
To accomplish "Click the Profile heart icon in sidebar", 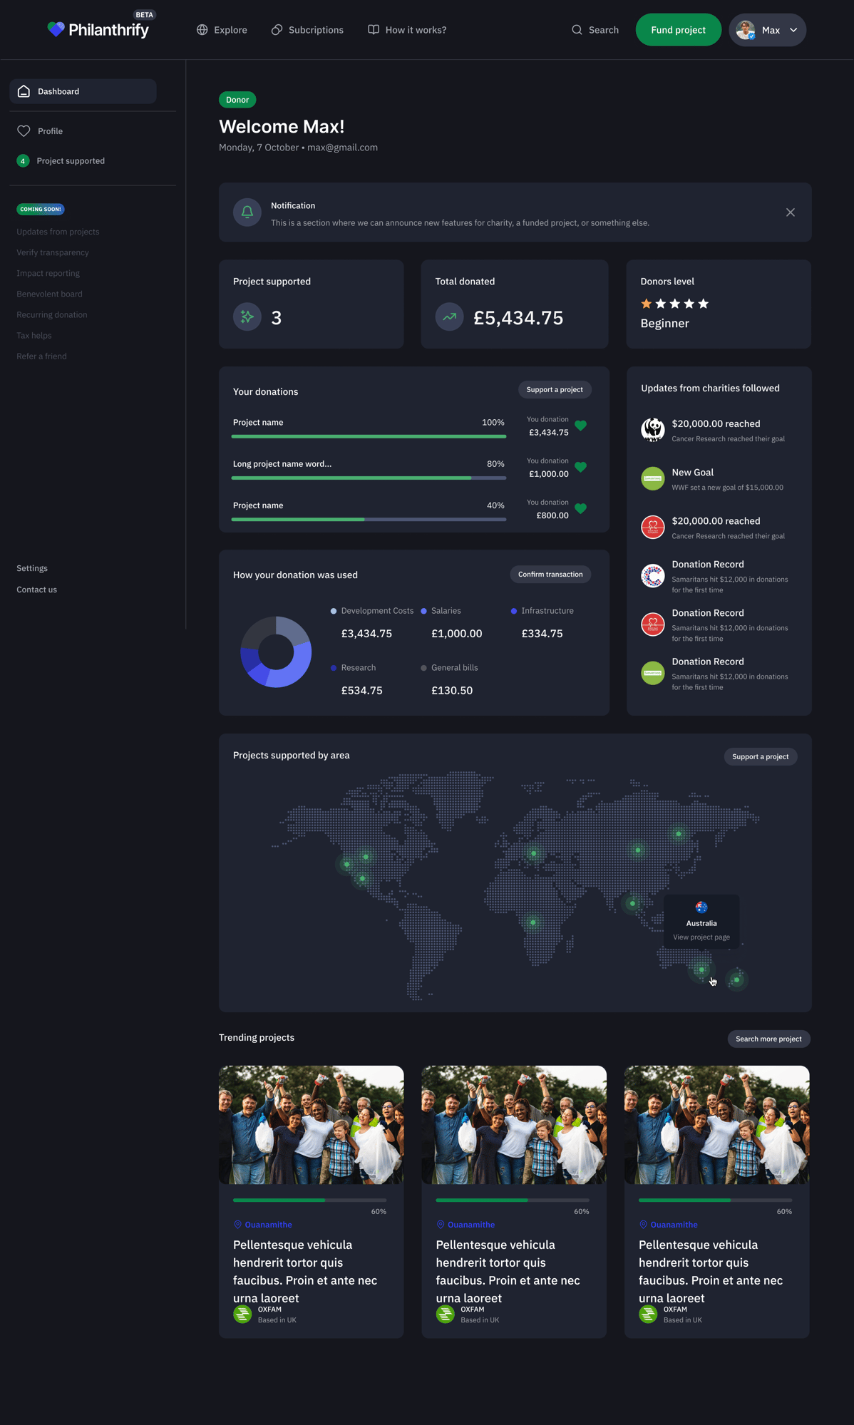I will [24, 131].
